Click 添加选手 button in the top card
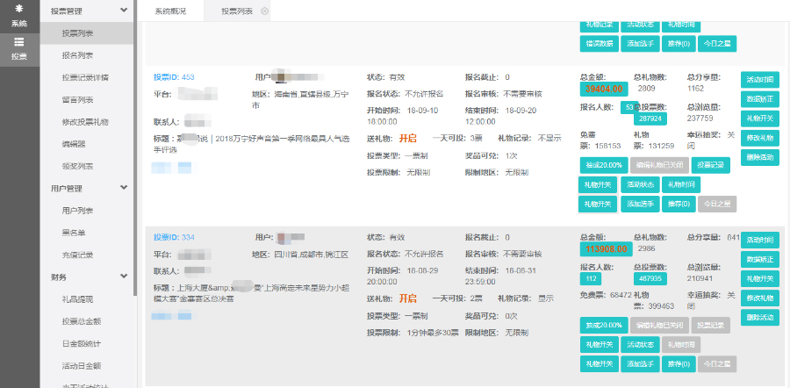This screenshot has width=790, height=388. tap(640, 43)
